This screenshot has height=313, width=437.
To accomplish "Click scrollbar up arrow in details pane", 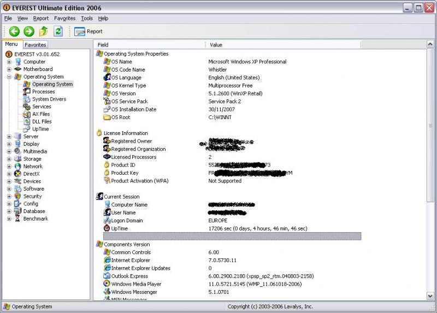I will [x=430, y=44].
